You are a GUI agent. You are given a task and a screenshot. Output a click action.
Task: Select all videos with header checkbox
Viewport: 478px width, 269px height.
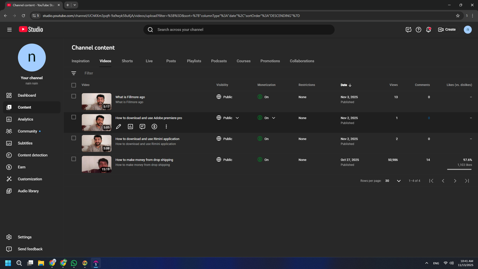click(x=74, y=85)
